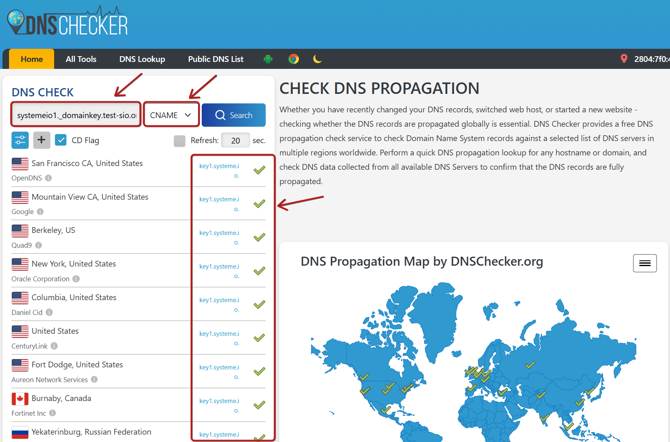Open Berkeley key1.systeme.io result link
Image resolution: width=670 pixels, height=442 pixels.
(x=219, y=238)
